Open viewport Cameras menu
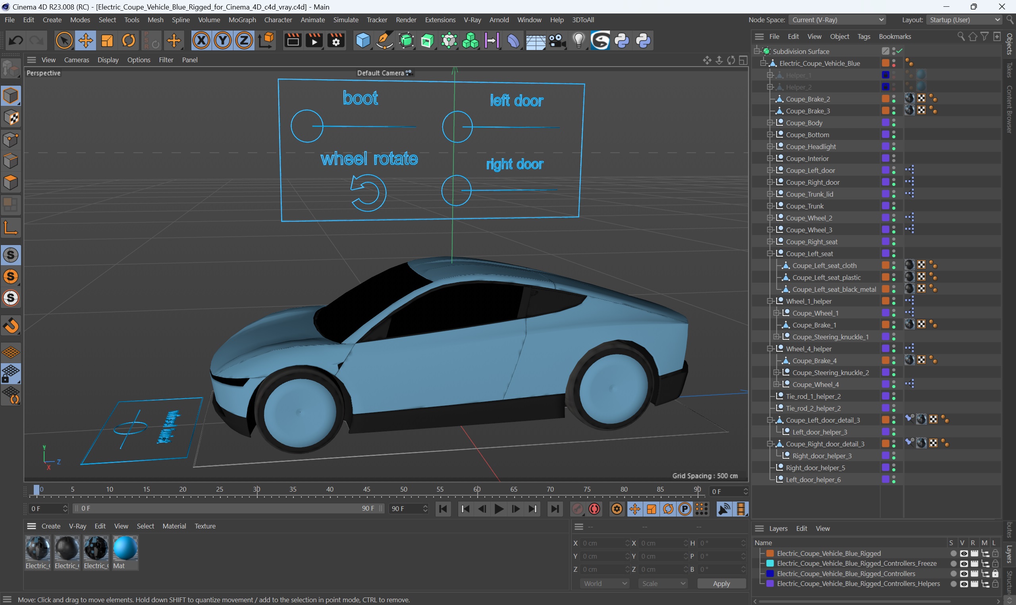 pos(76,60)
